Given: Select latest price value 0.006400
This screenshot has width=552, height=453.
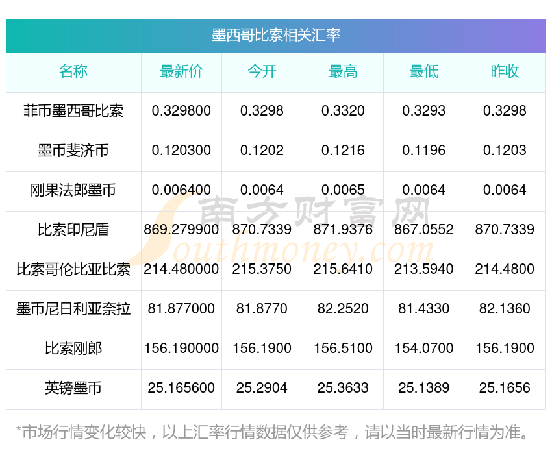Looking at the screenshot, I should click(x=181, y=190).
